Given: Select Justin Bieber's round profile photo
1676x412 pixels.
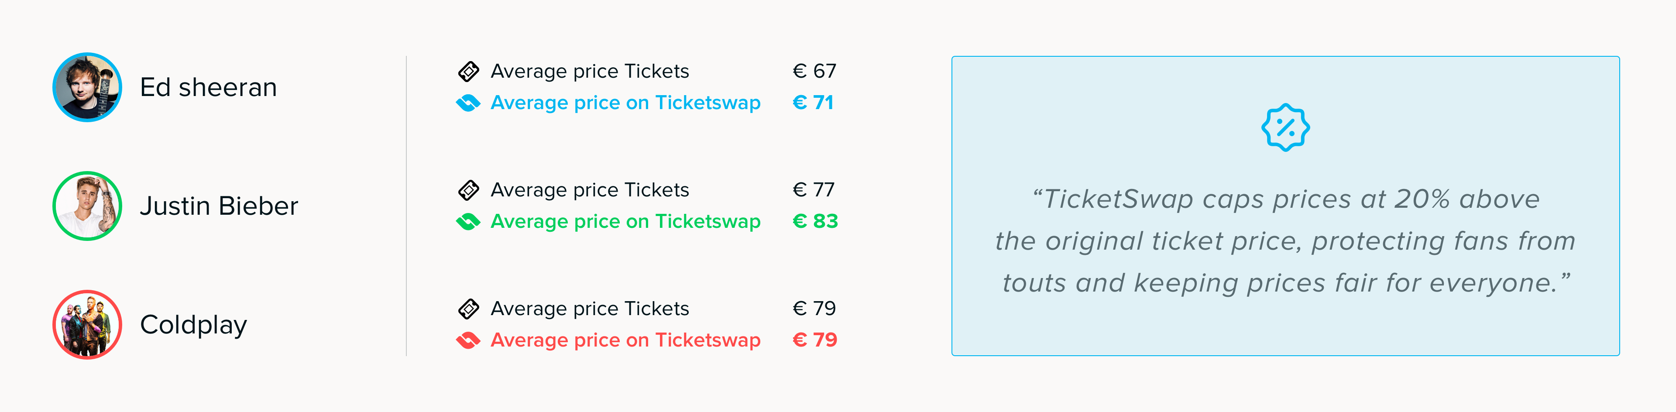Looking at the screenshot, I should pyautogui.click(x=87, y=206).
